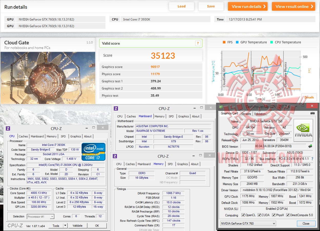Click the Bus Interface question mark in GPU-Z
This screenshot has width=320, height=231.
(312, 159)
